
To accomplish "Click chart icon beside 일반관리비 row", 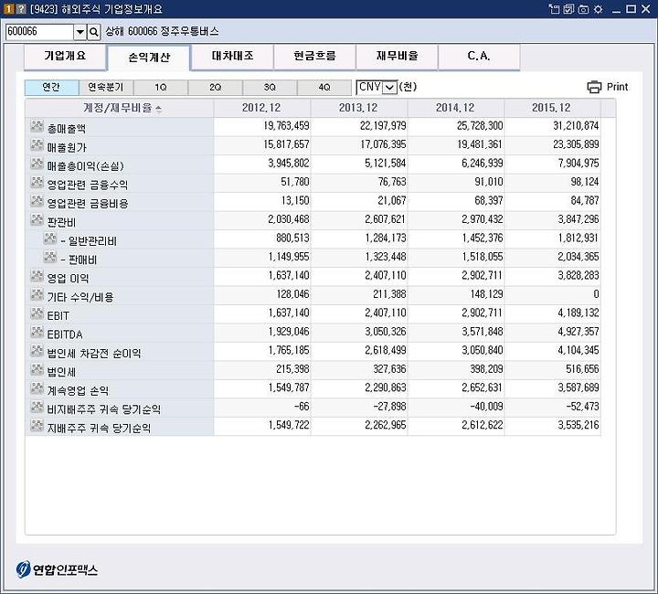I will point(50,239).
